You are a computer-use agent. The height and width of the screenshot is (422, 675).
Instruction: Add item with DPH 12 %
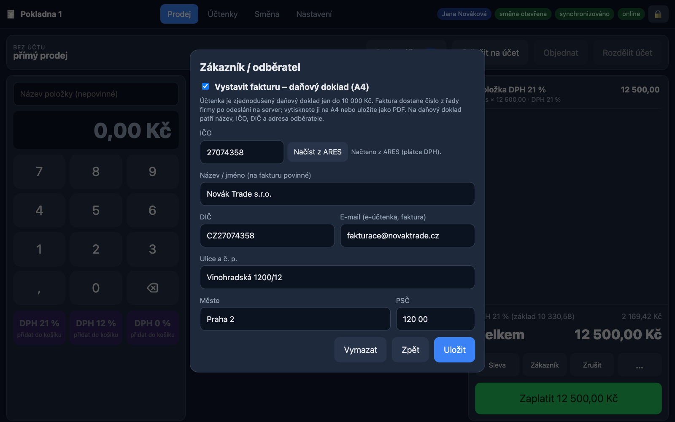pos(96,328)
